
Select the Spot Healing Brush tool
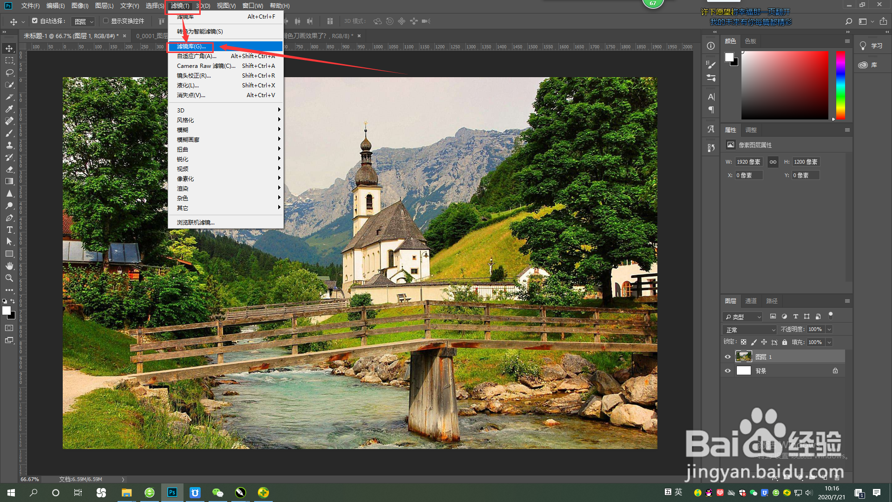point(9,121)
